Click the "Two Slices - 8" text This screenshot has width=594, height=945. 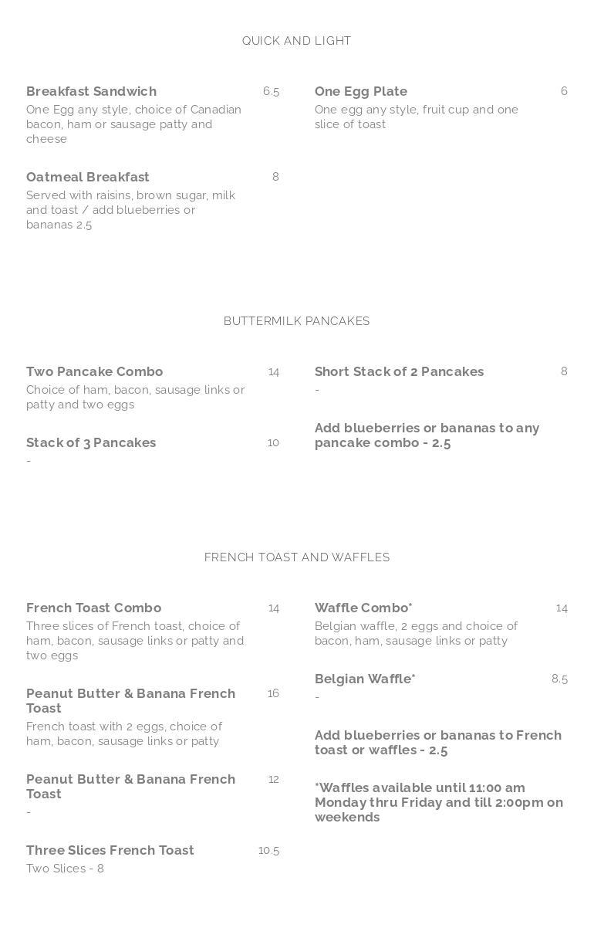tap(65, 869)
